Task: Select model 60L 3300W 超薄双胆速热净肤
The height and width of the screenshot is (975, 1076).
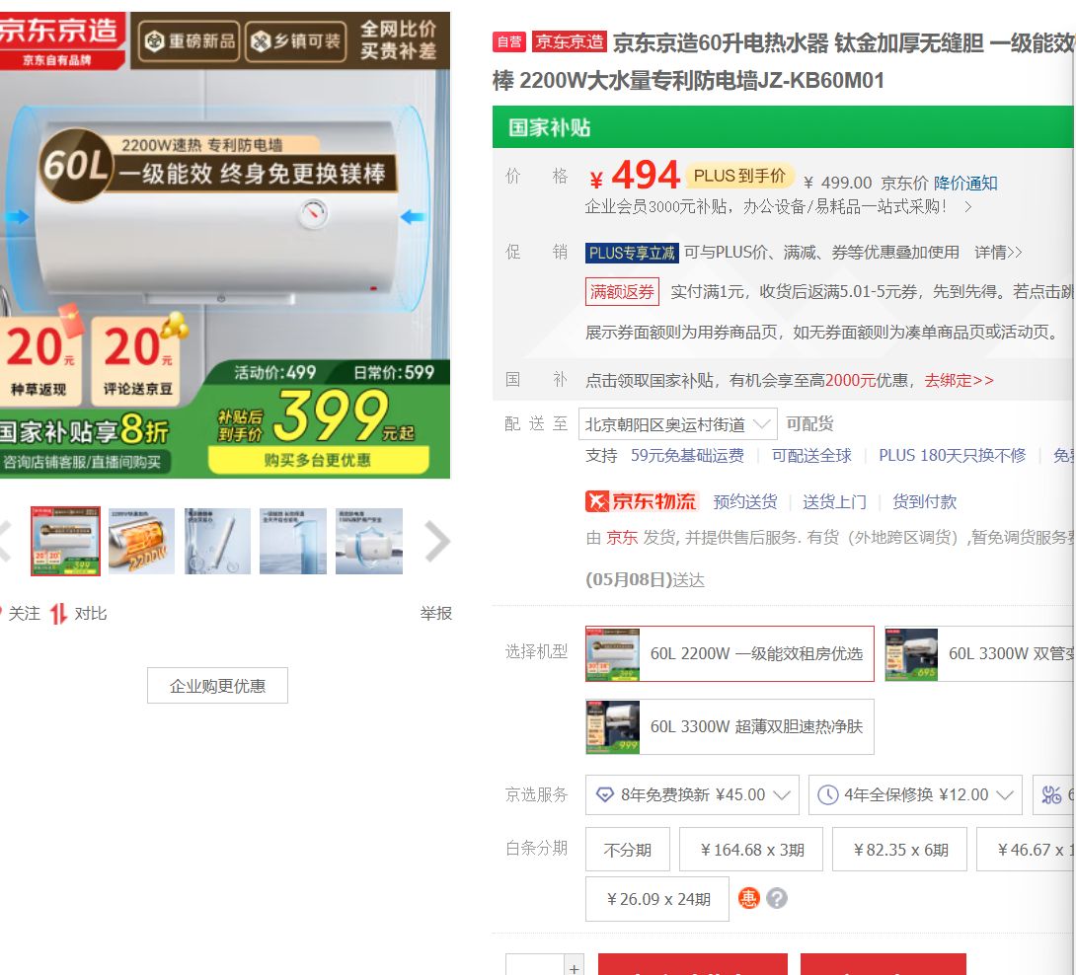Action: click(x=730, y=726)
